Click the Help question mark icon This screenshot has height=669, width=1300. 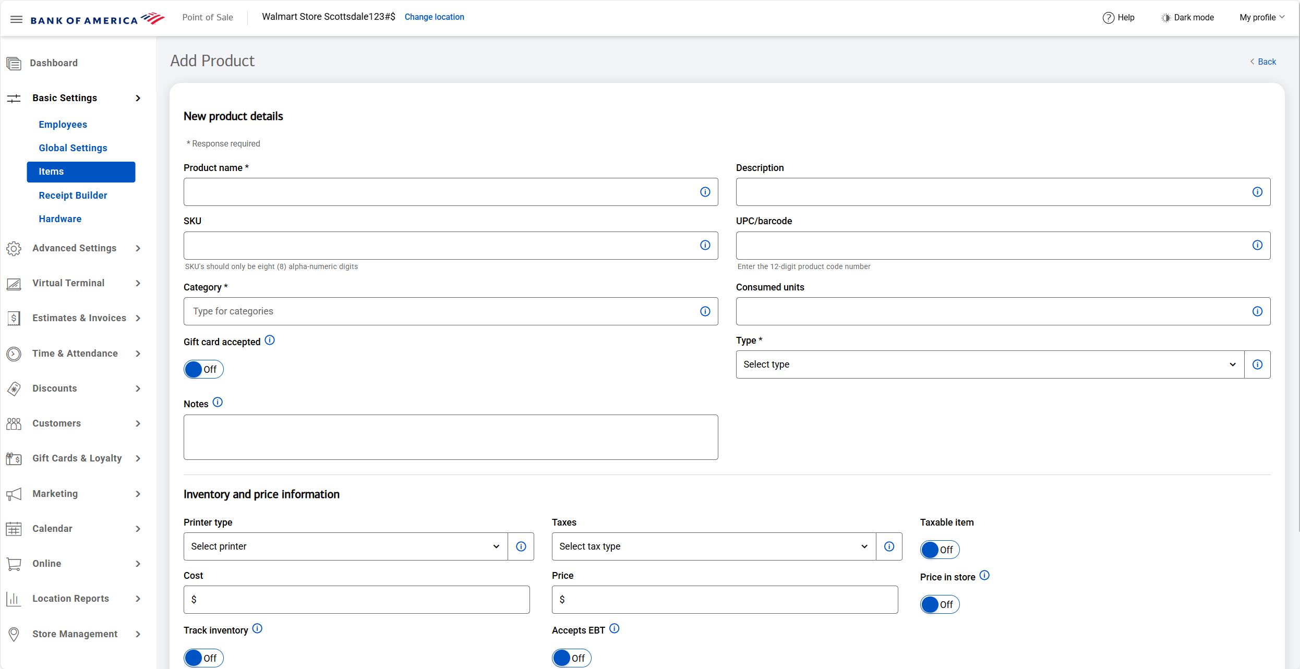click(1108, 18)
